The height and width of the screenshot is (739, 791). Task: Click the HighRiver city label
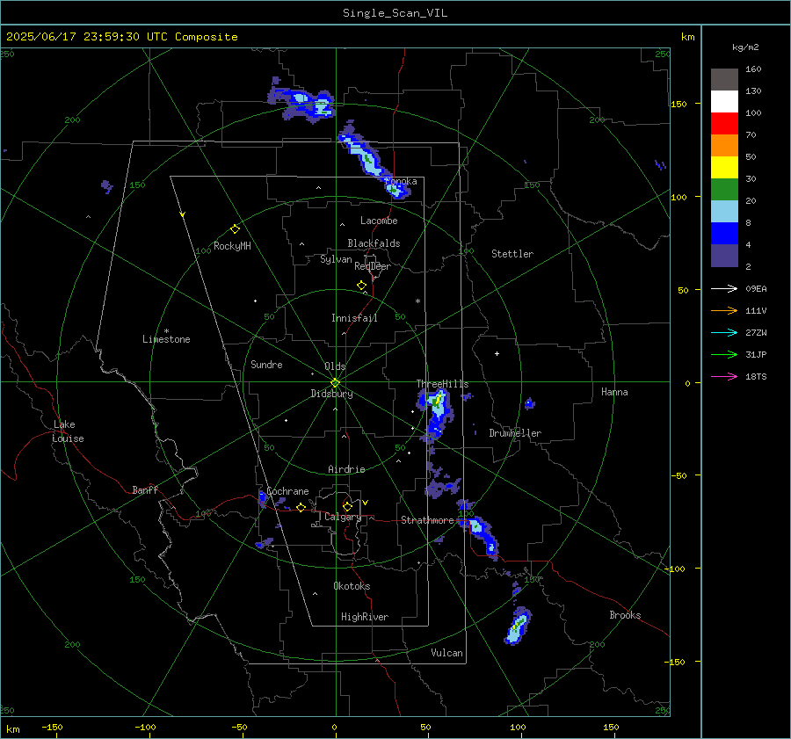coord(364,617)
